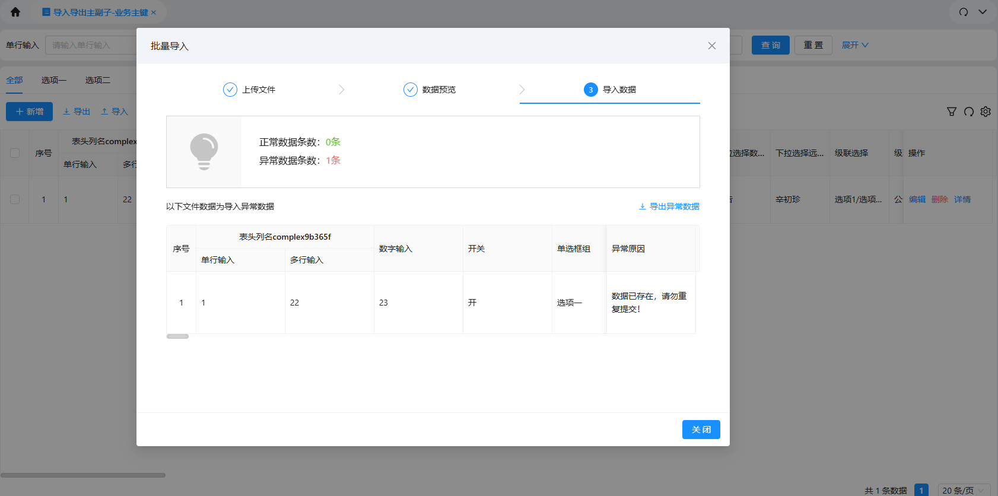The width and height of the screenshot is (998, 496).
Task: Open the 20 条/页 page size dropdown
Action: pyautogui.click(x=963, y=490)
